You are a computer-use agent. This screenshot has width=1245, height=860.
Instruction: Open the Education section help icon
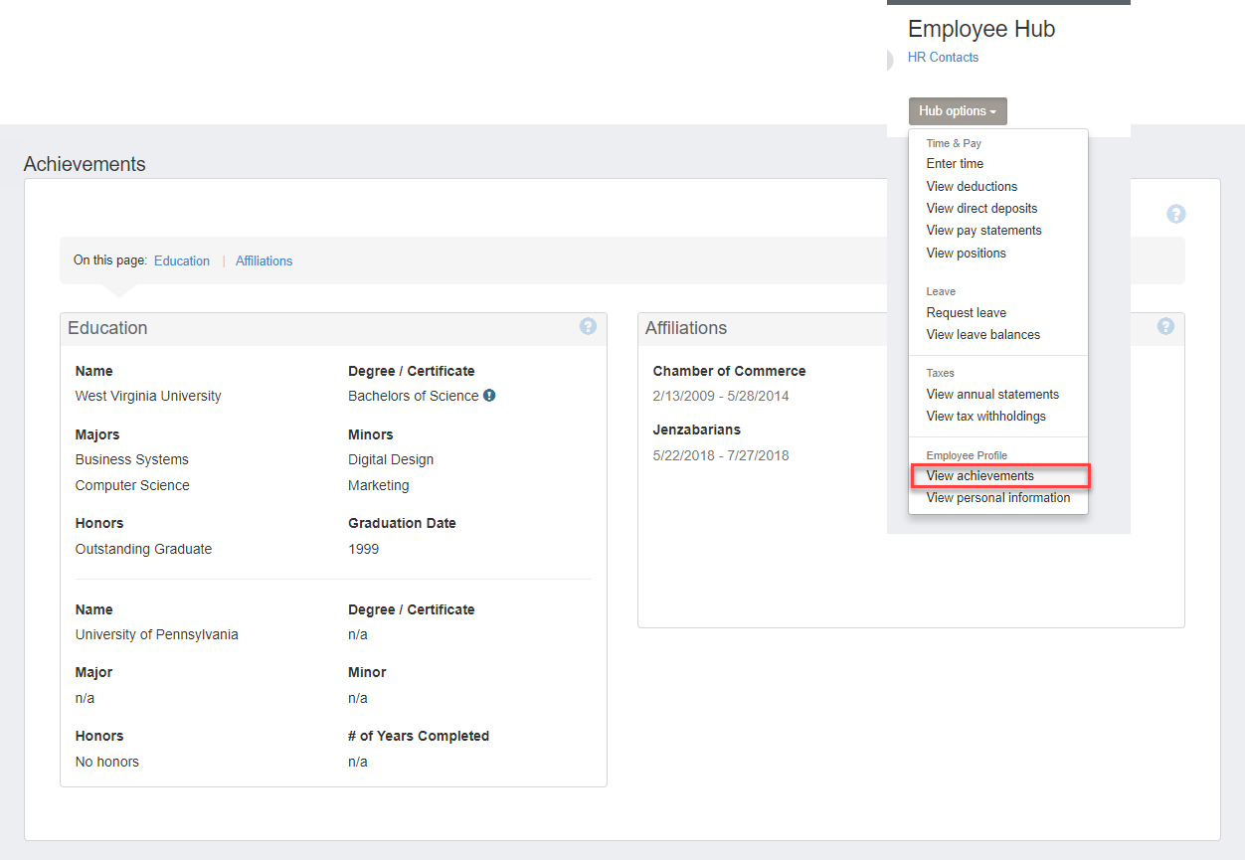[x=588, y=326]
